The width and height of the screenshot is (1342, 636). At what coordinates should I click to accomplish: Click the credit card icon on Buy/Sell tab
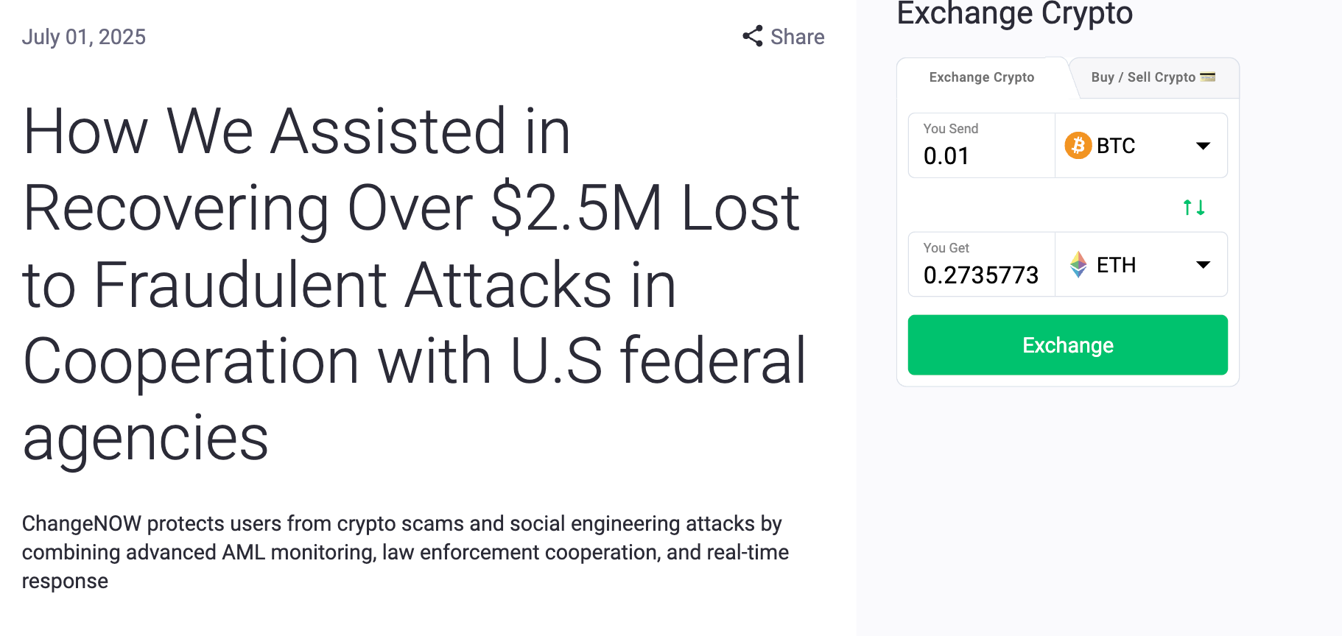click(1207, 77)
